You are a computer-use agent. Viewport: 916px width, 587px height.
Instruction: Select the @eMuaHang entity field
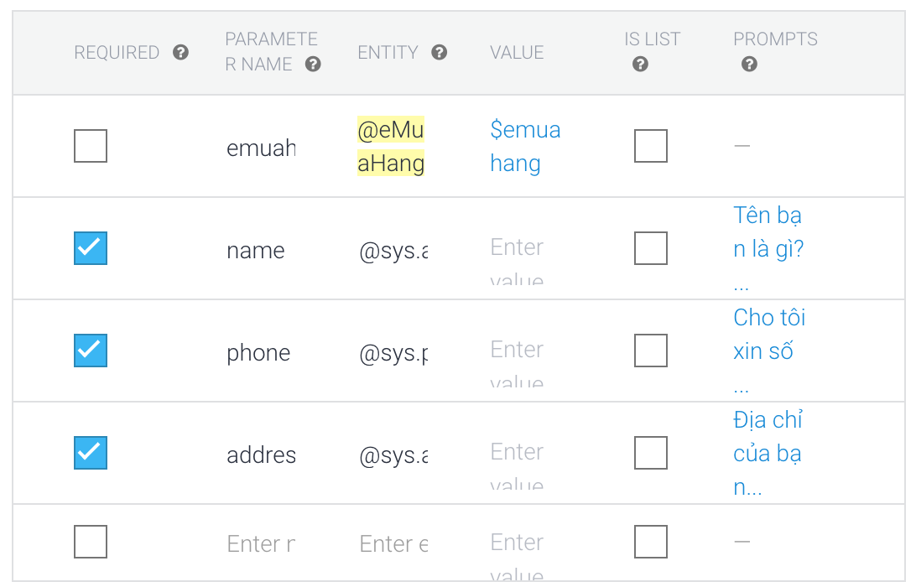(391, 146)
